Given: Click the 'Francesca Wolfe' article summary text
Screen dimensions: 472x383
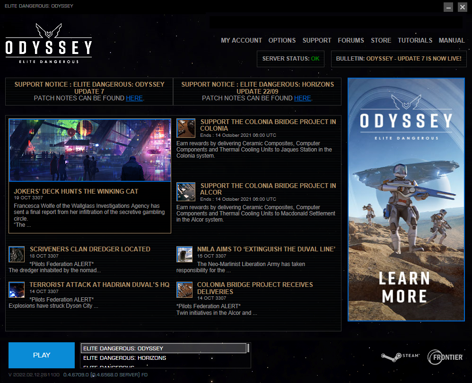Looking at the screenshot, I should pos(89,215).
